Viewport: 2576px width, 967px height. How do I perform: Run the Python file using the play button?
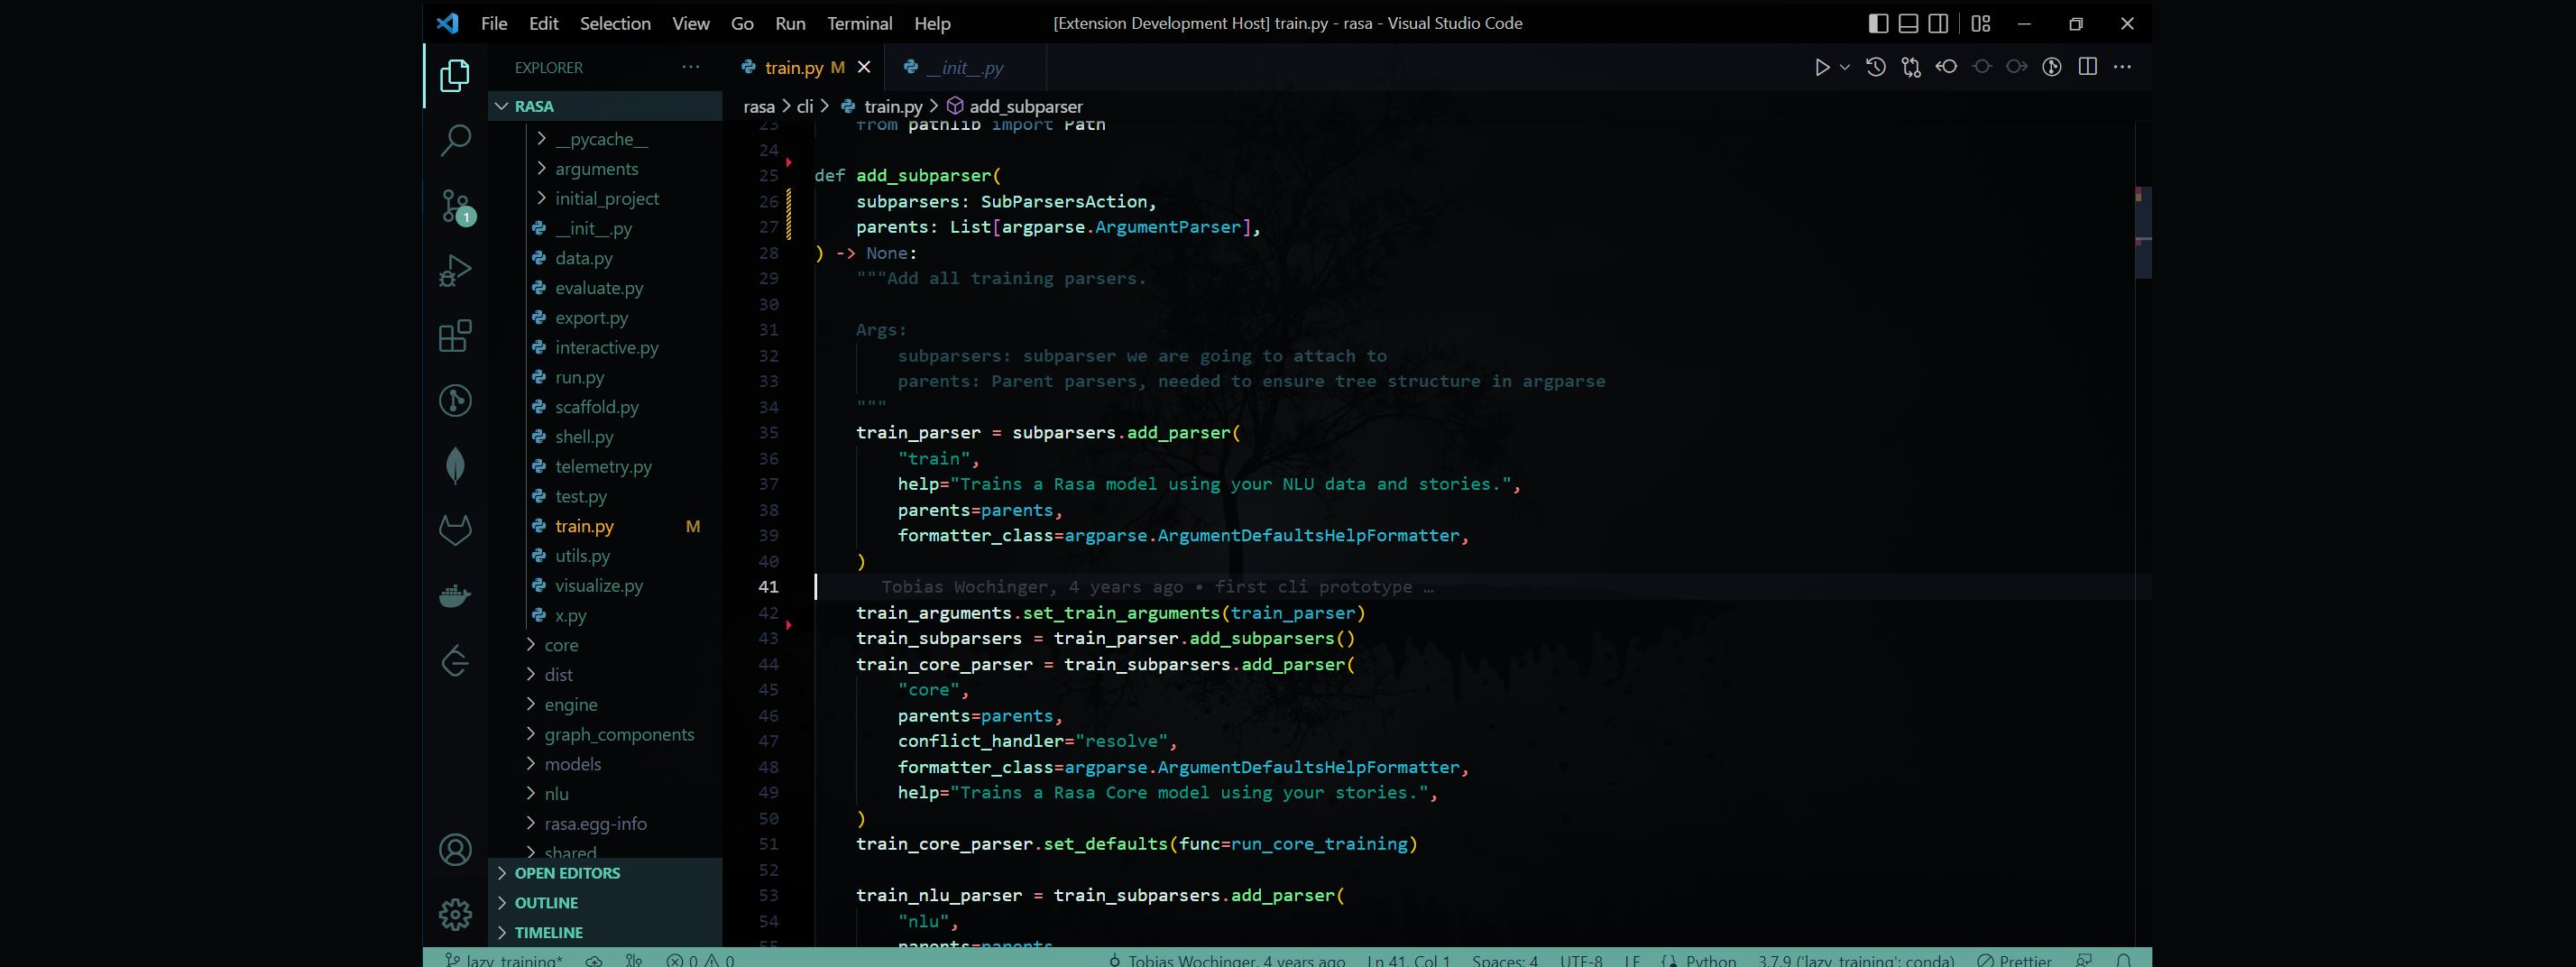(x=1822, y=67)
